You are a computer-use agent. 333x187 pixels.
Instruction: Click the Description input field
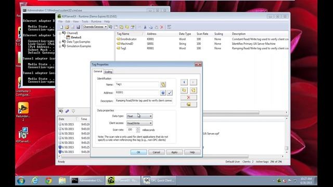tap(145, 101)
